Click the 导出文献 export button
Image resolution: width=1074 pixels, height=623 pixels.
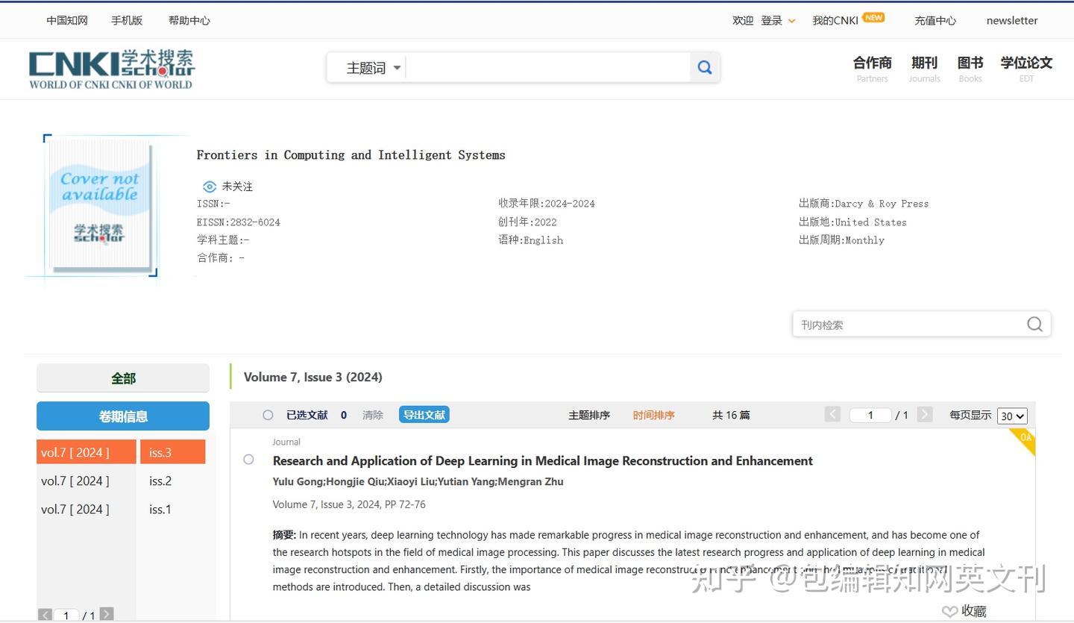pos(424,414)
